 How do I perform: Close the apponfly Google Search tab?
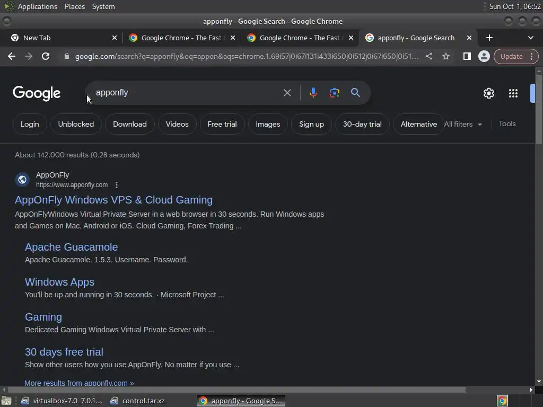pos(469,38)
